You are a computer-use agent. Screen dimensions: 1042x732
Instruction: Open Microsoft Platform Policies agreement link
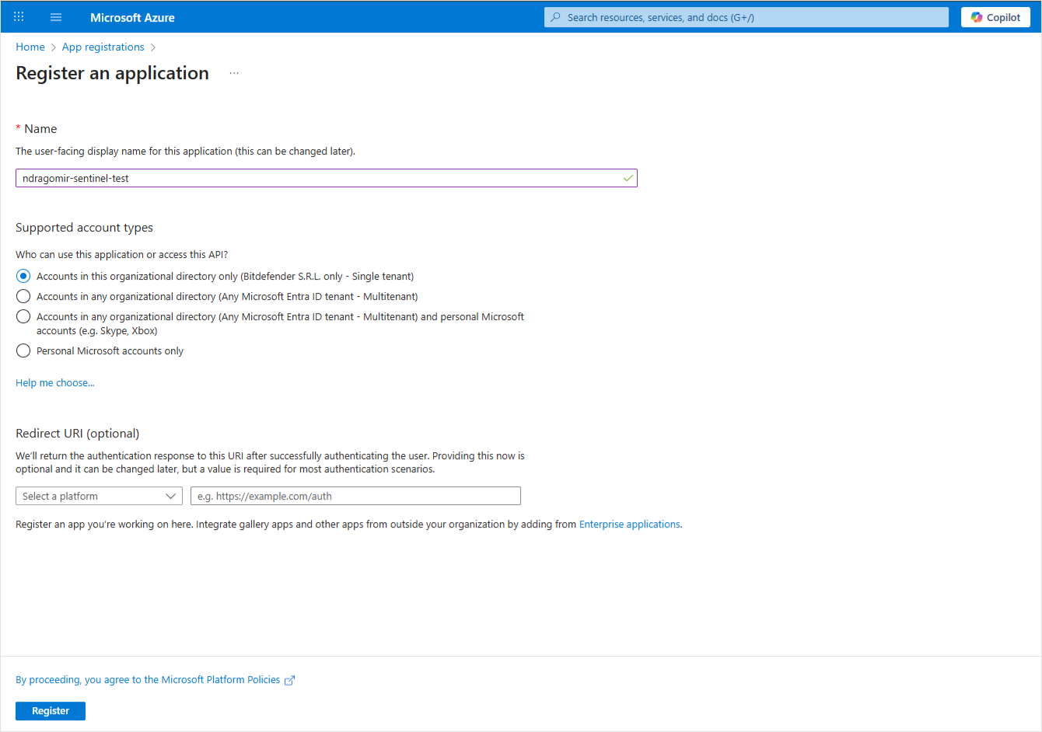click(148, 680)
